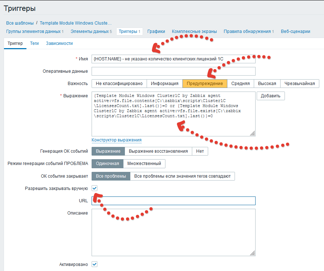This screenshot has height=271, width=324.
Task: Open the 'Конструктор выражения' link
Action: point(116,140)
